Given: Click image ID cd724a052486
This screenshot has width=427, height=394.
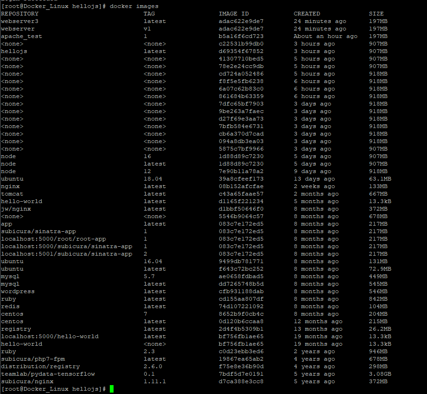Looking at the screenshot, I should (241, 74).
